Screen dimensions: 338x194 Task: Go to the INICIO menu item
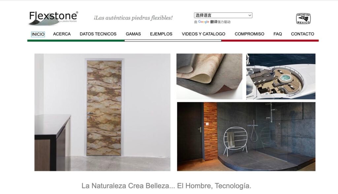38,34
